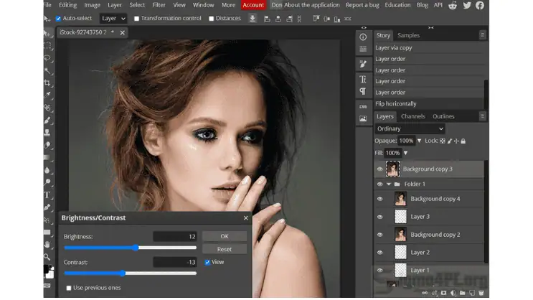Hide the Background copy 2 layer
This screenshot has height=300, width=533.
(x=379, y=235)
